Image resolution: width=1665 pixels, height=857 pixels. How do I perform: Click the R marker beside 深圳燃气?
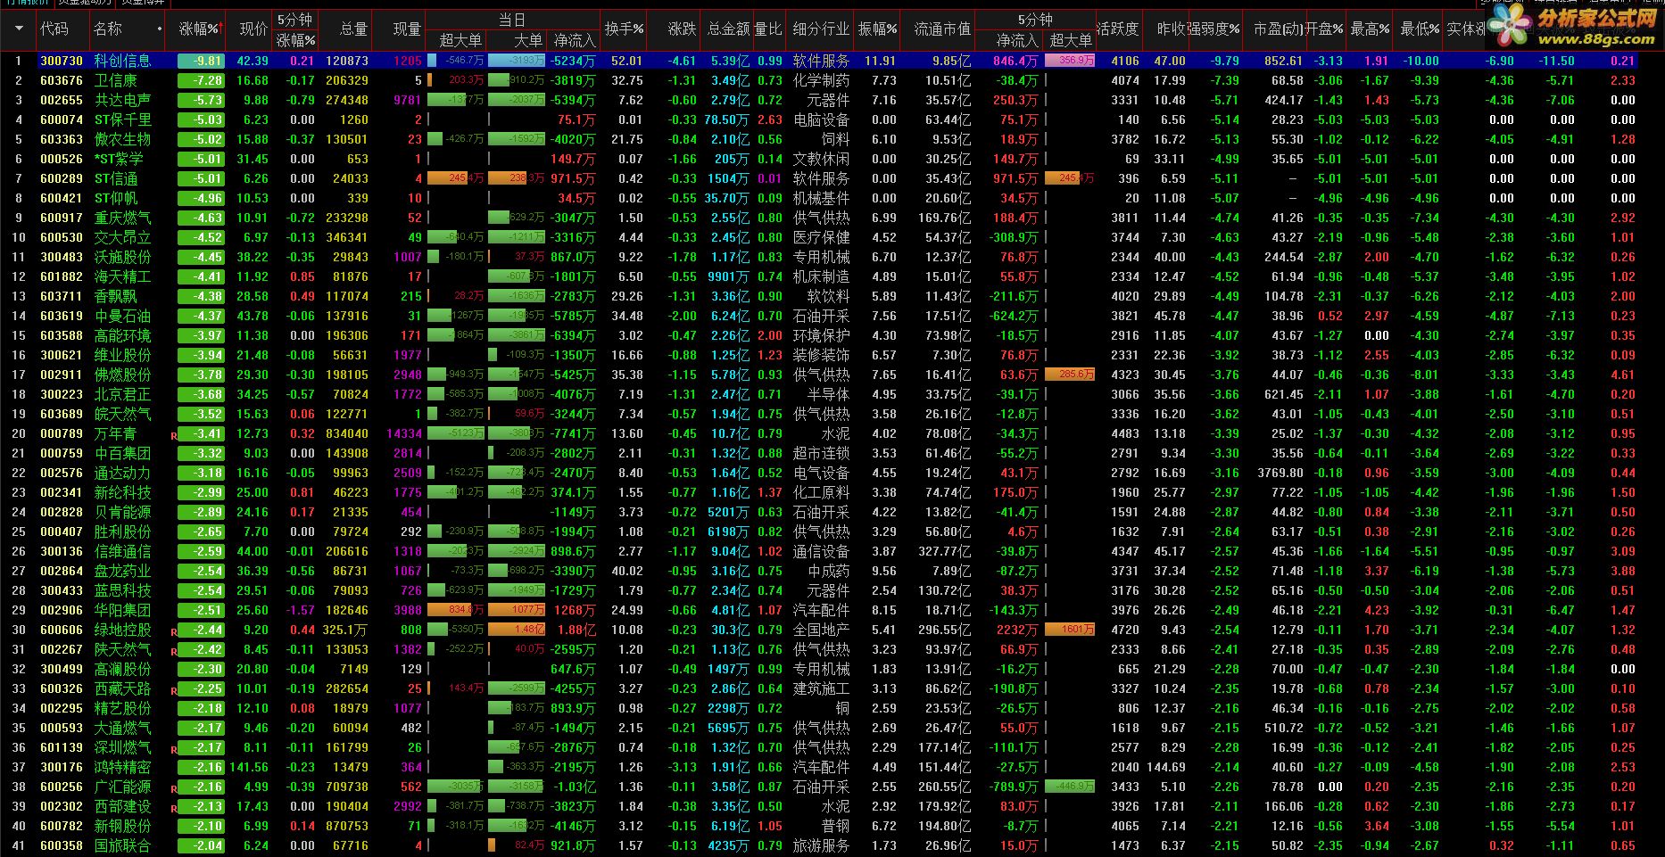click(x=173, y=750)
